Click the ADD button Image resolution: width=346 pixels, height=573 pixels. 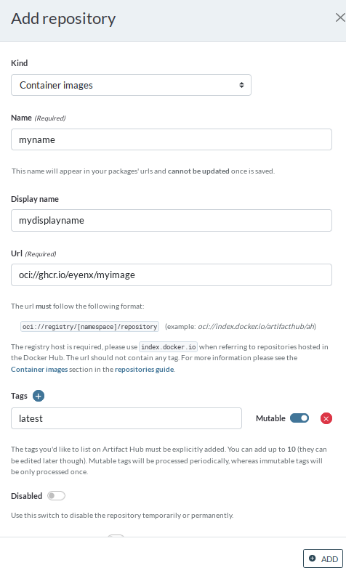click(x=323, y=558)
